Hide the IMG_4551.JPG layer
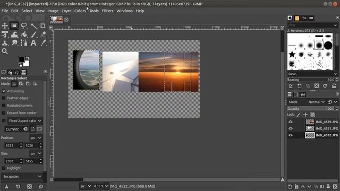The width and height of the screenshot is (340, 191). 291,128
